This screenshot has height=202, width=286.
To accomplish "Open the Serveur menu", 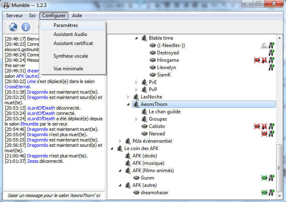I will (x=14, y=16).
